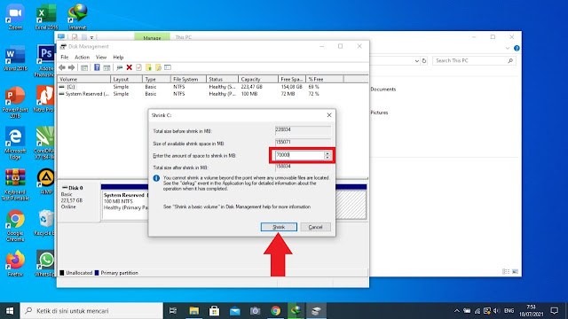This screenshot has height=319, width=568.
Task: Click the Show/Hide Action Pane toolbar icon
Action: 106,67
